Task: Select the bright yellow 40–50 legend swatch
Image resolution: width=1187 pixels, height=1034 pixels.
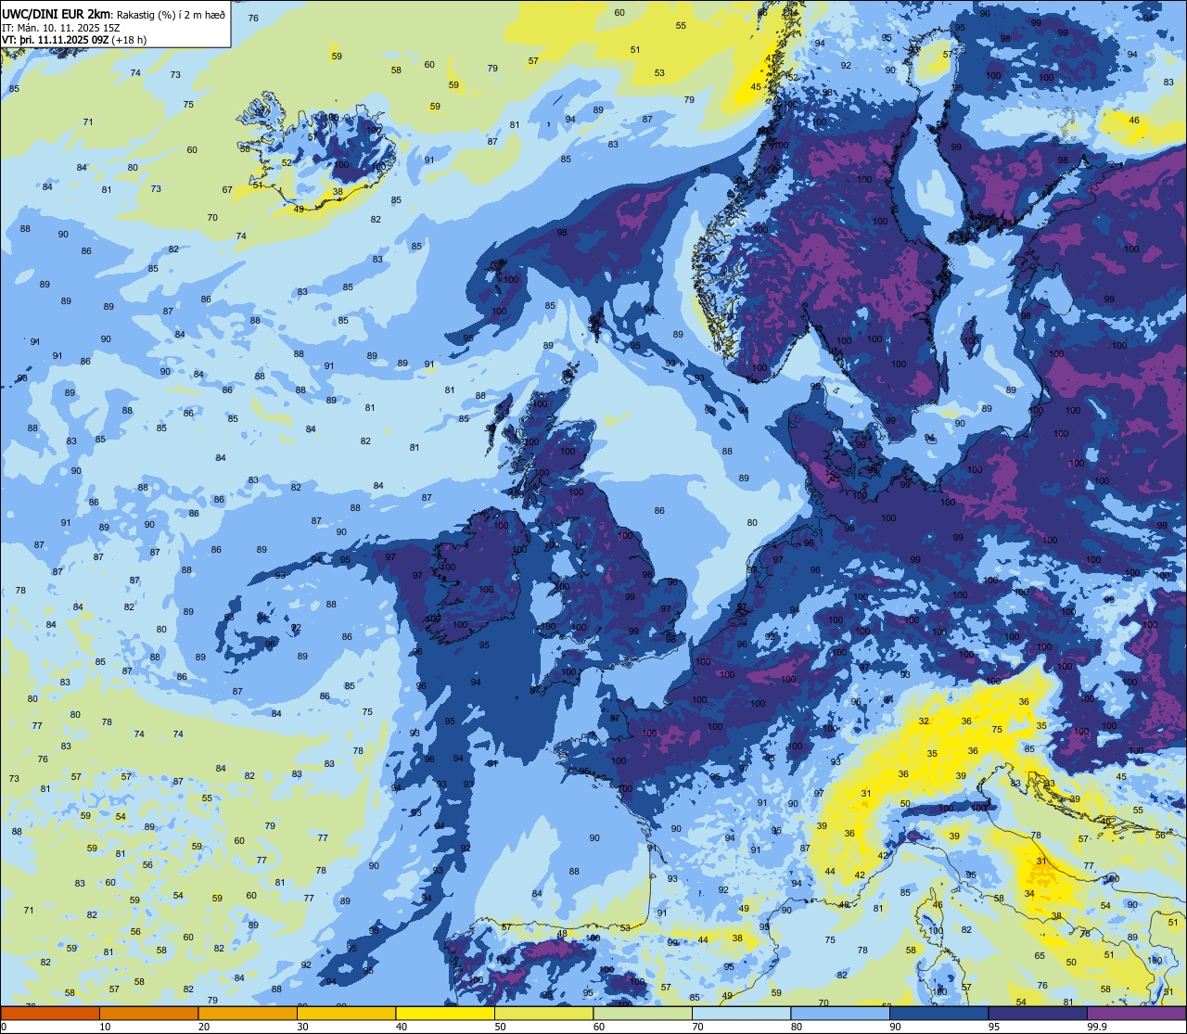Action: tap(445, 1013)
